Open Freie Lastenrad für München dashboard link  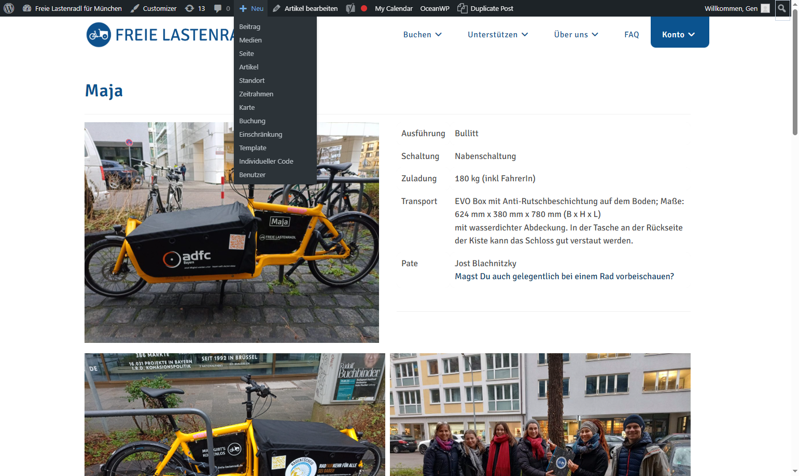click(72, 8)
